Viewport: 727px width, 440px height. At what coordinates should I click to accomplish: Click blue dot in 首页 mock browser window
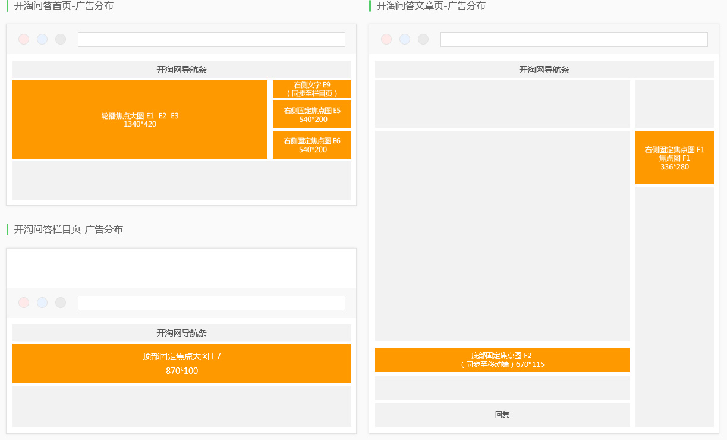42,39
